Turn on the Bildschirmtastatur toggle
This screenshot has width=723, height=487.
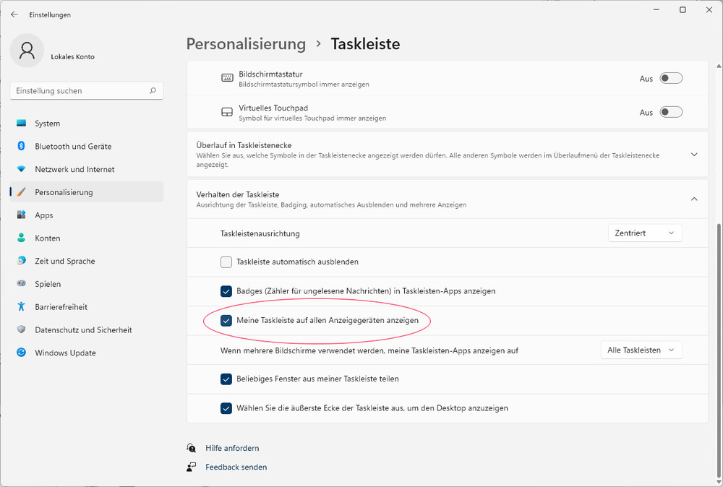[671, 78]
